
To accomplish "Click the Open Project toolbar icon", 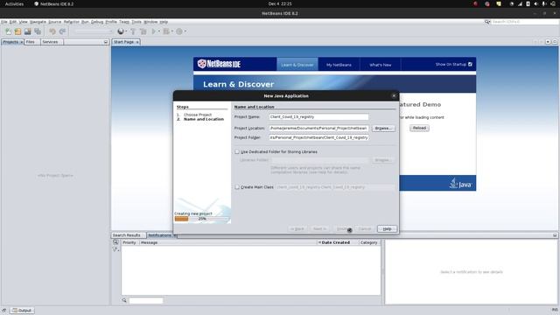I will point(27,31).
